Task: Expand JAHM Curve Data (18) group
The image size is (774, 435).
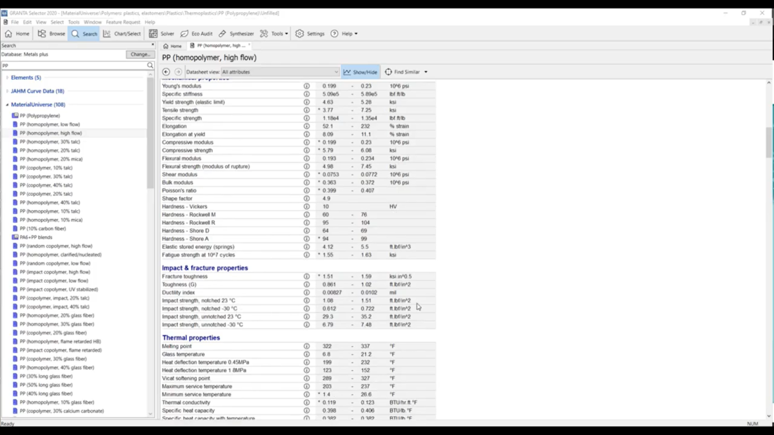Action: (7, 91)
